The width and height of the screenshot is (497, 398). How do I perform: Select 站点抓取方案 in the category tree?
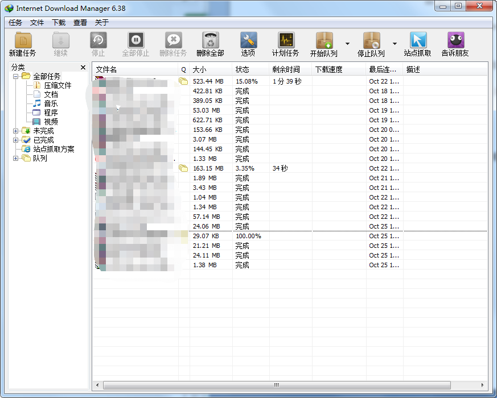54,149
